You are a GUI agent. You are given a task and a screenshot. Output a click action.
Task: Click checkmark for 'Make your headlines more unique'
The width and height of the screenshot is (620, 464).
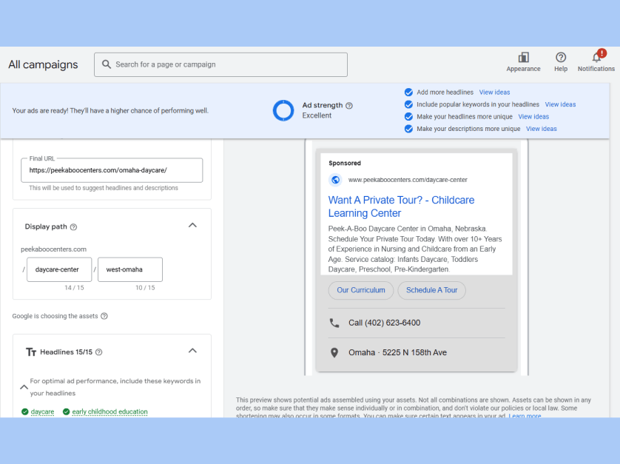click(408, 117)
